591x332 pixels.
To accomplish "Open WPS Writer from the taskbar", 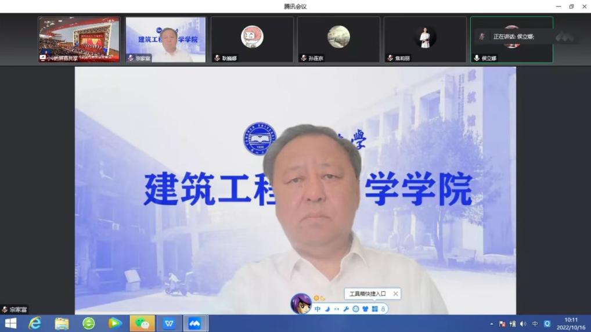I will pyautogui.click(x=169, y=323).
